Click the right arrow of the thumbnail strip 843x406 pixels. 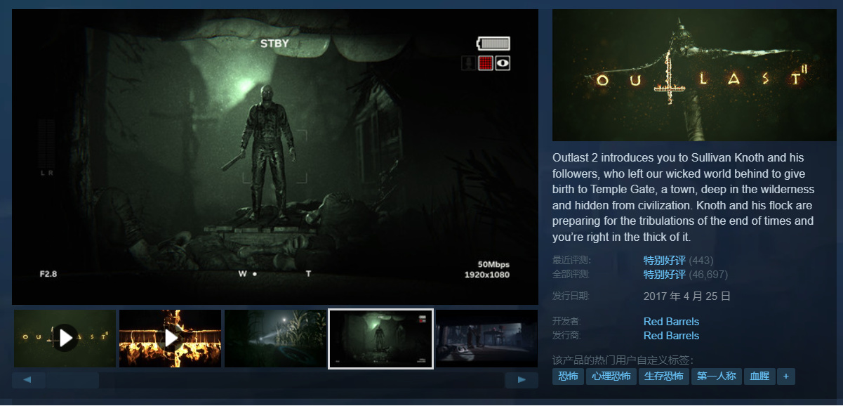tap(522, 380)
